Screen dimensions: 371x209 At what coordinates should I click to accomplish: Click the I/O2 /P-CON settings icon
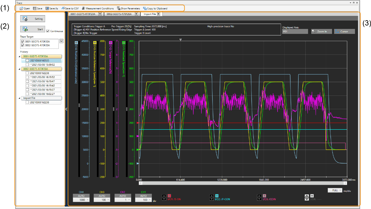coord(217,196)
